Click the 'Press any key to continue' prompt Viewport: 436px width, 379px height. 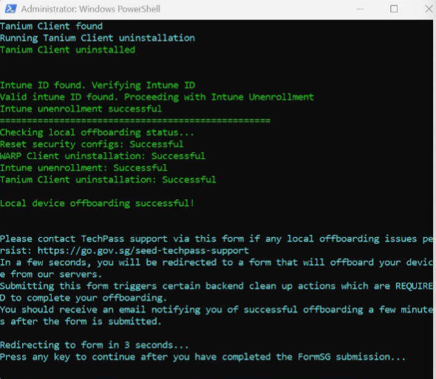click(x=203, y=357)
